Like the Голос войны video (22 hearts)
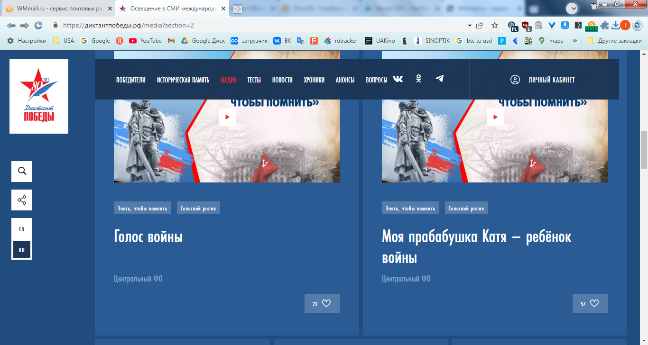This screenshot has width=648, height=345. point(322,303)
